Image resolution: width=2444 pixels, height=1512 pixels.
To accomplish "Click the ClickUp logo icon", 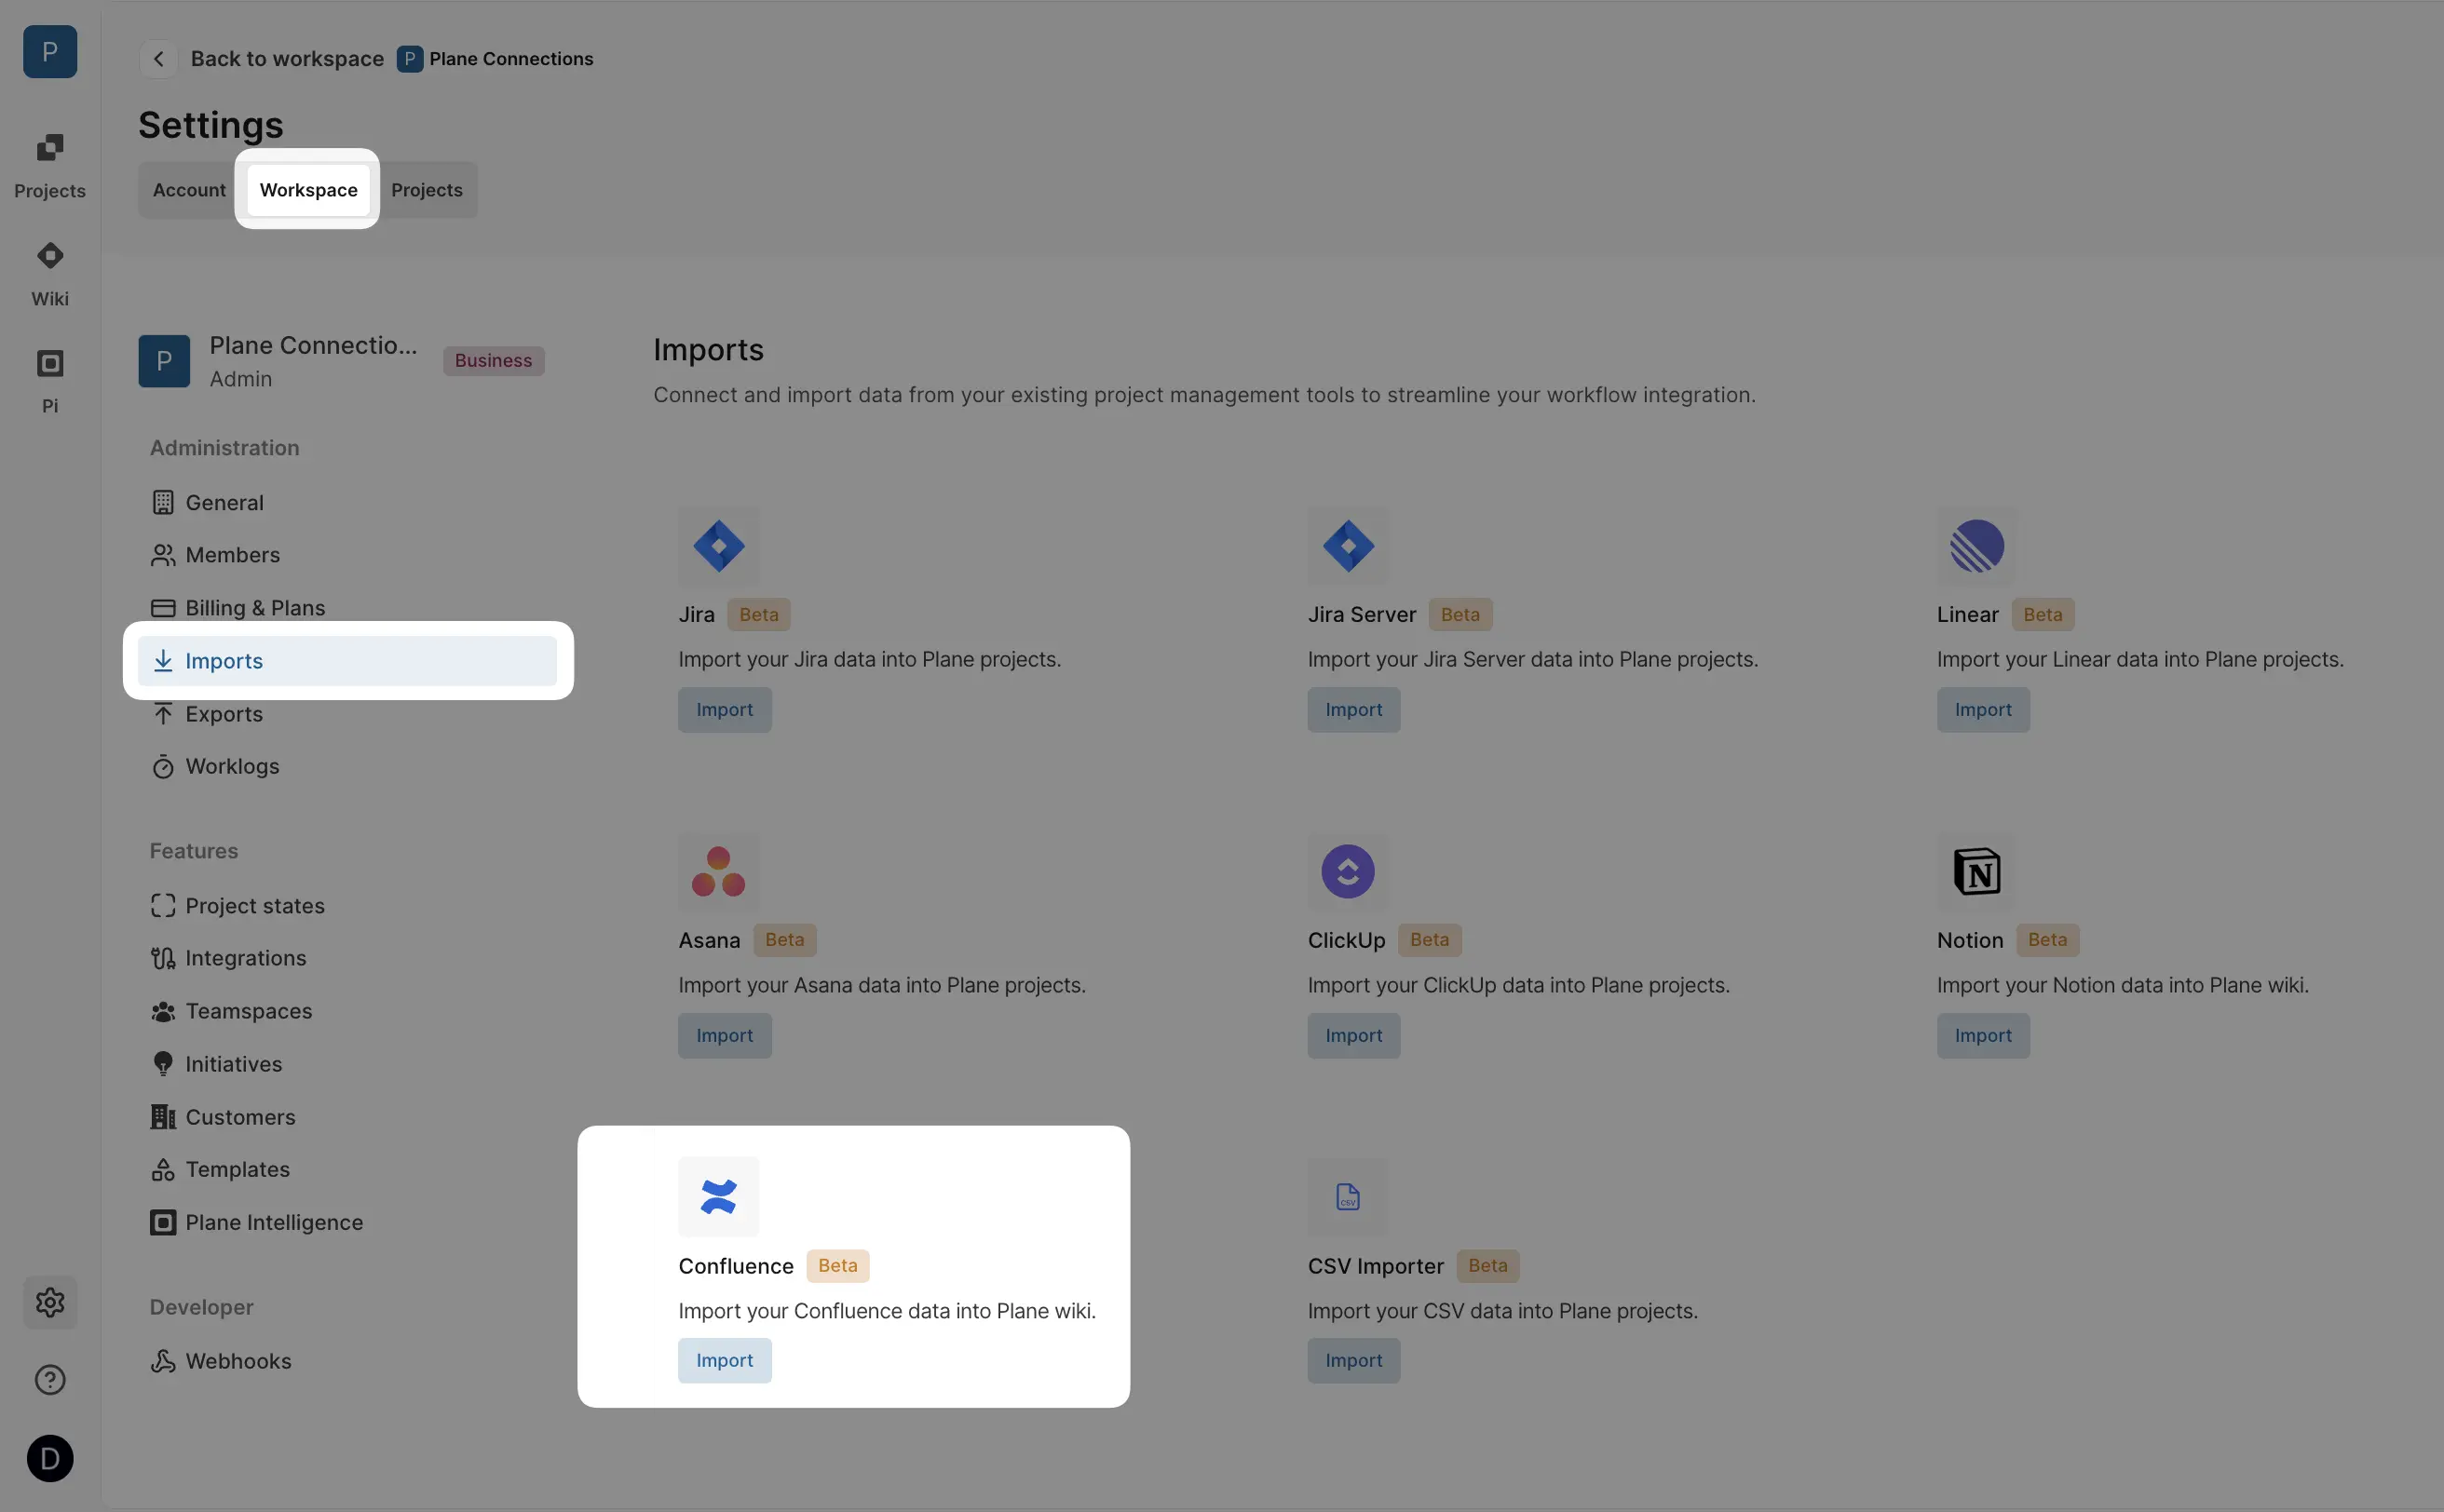I will coord(1348,872).
